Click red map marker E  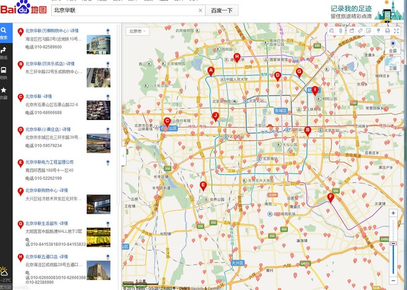pos(203,185)
